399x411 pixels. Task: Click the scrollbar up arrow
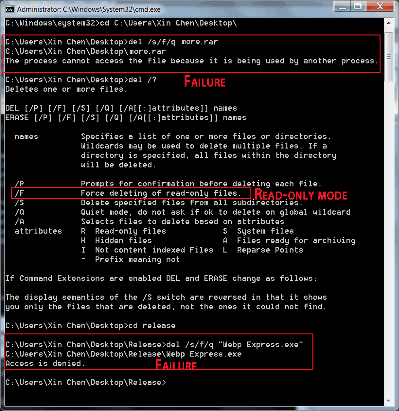point(389,23)
